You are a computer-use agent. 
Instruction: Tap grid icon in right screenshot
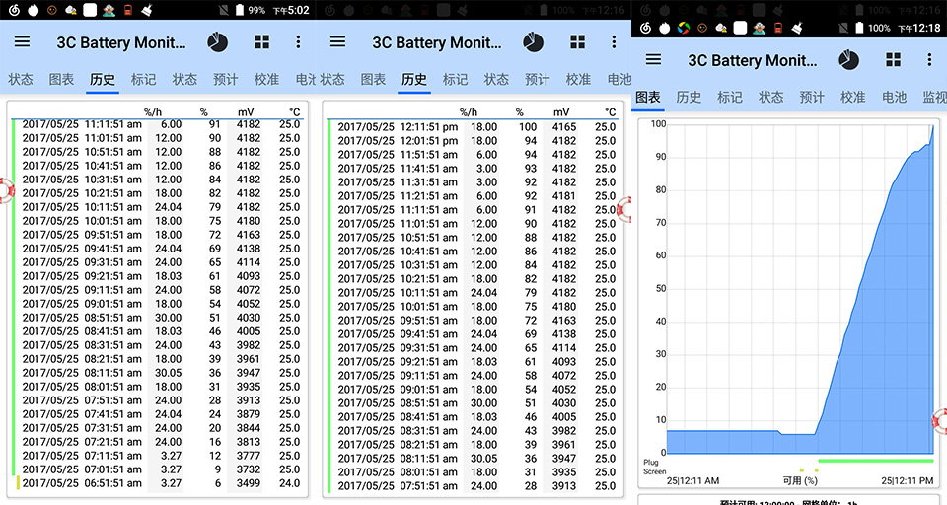893,60
